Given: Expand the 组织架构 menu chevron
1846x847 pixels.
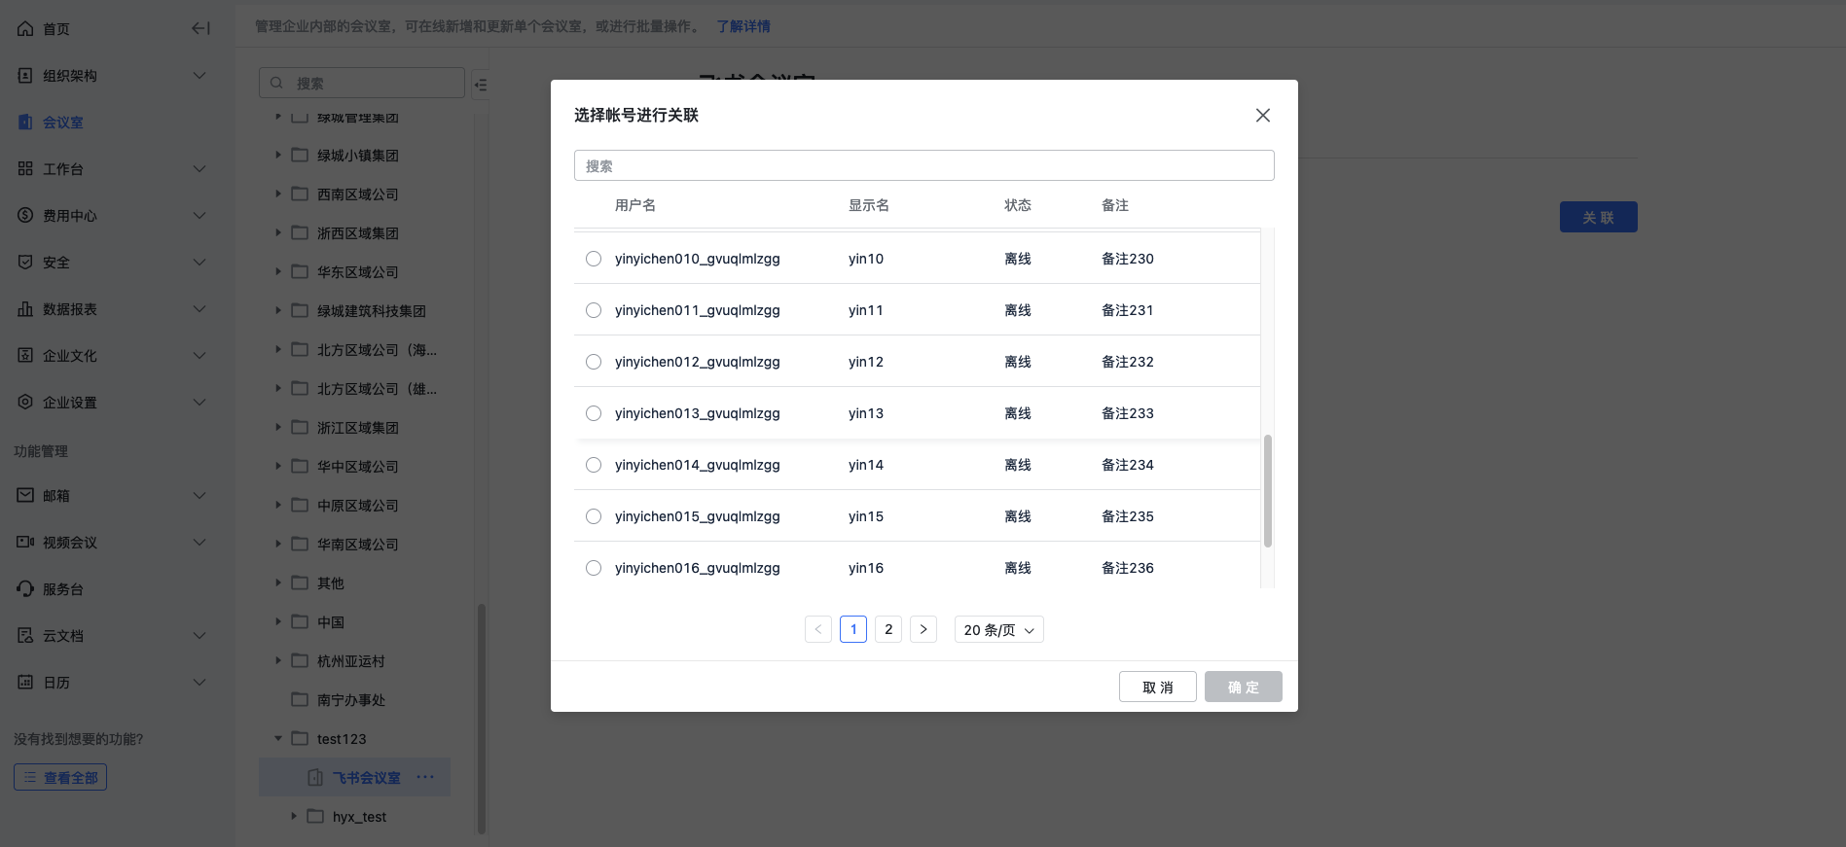Looking at the screenshot, I should pyautogui.click(x=199, y=76).
